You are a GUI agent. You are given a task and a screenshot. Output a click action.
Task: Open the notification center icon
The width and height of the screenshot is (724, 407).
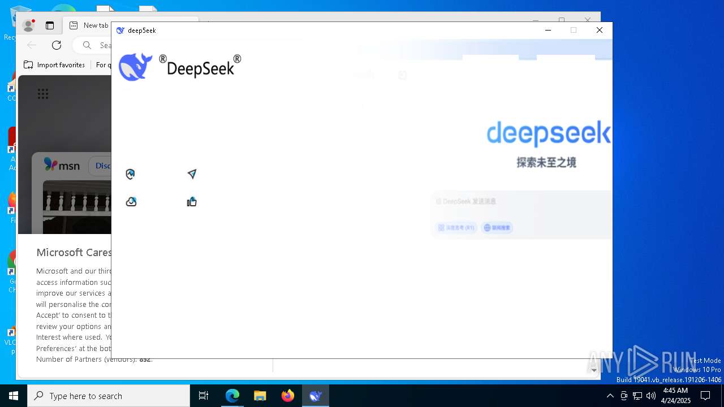[705, 396]
